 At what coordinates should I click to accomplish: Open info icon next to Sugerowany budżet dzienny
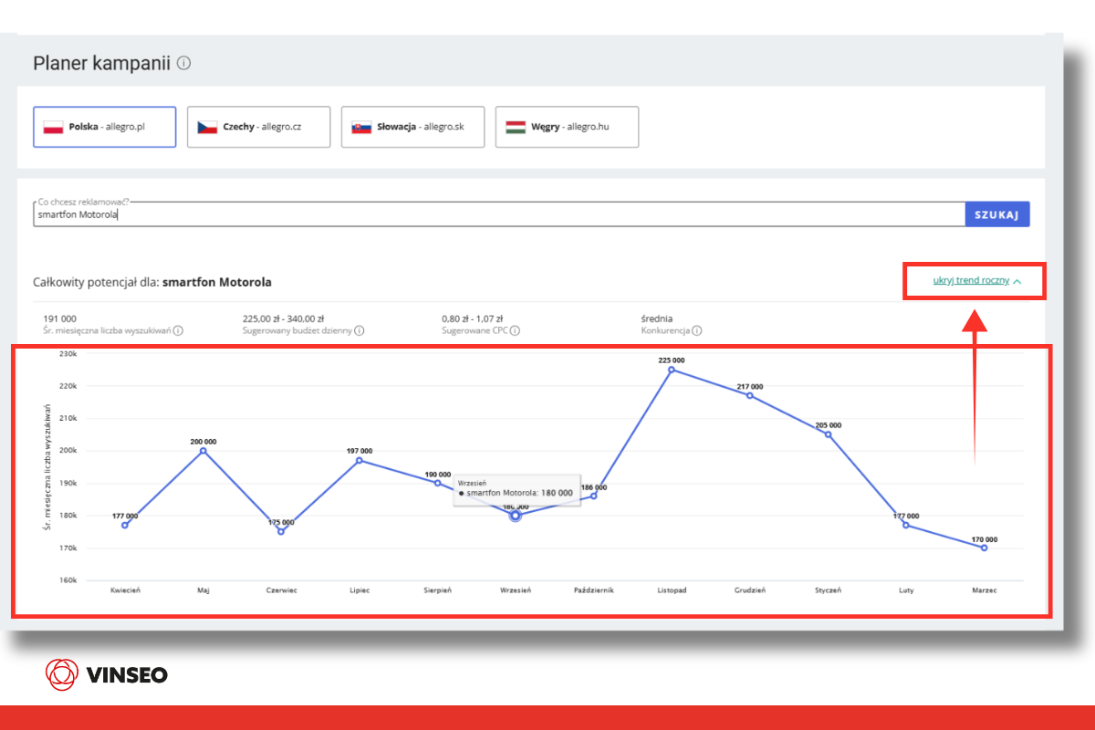click(360, 330)
